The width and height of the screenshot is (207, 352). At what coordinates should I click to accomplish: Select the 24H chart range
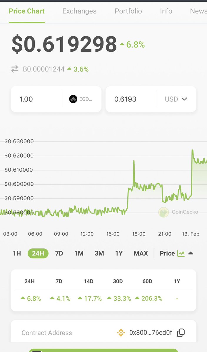(x=38, y=253)
